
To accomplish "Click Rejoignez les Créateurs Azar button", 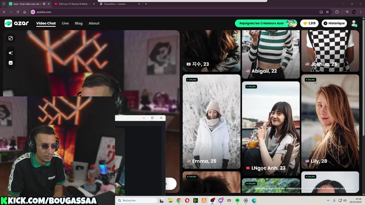I will 266,23.
